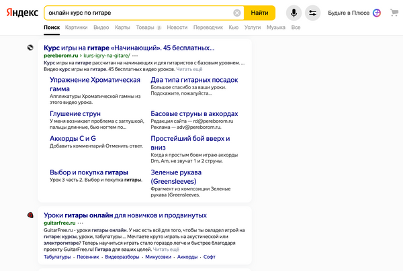Open the Табулатуры quick link

(x=57, y=257)
